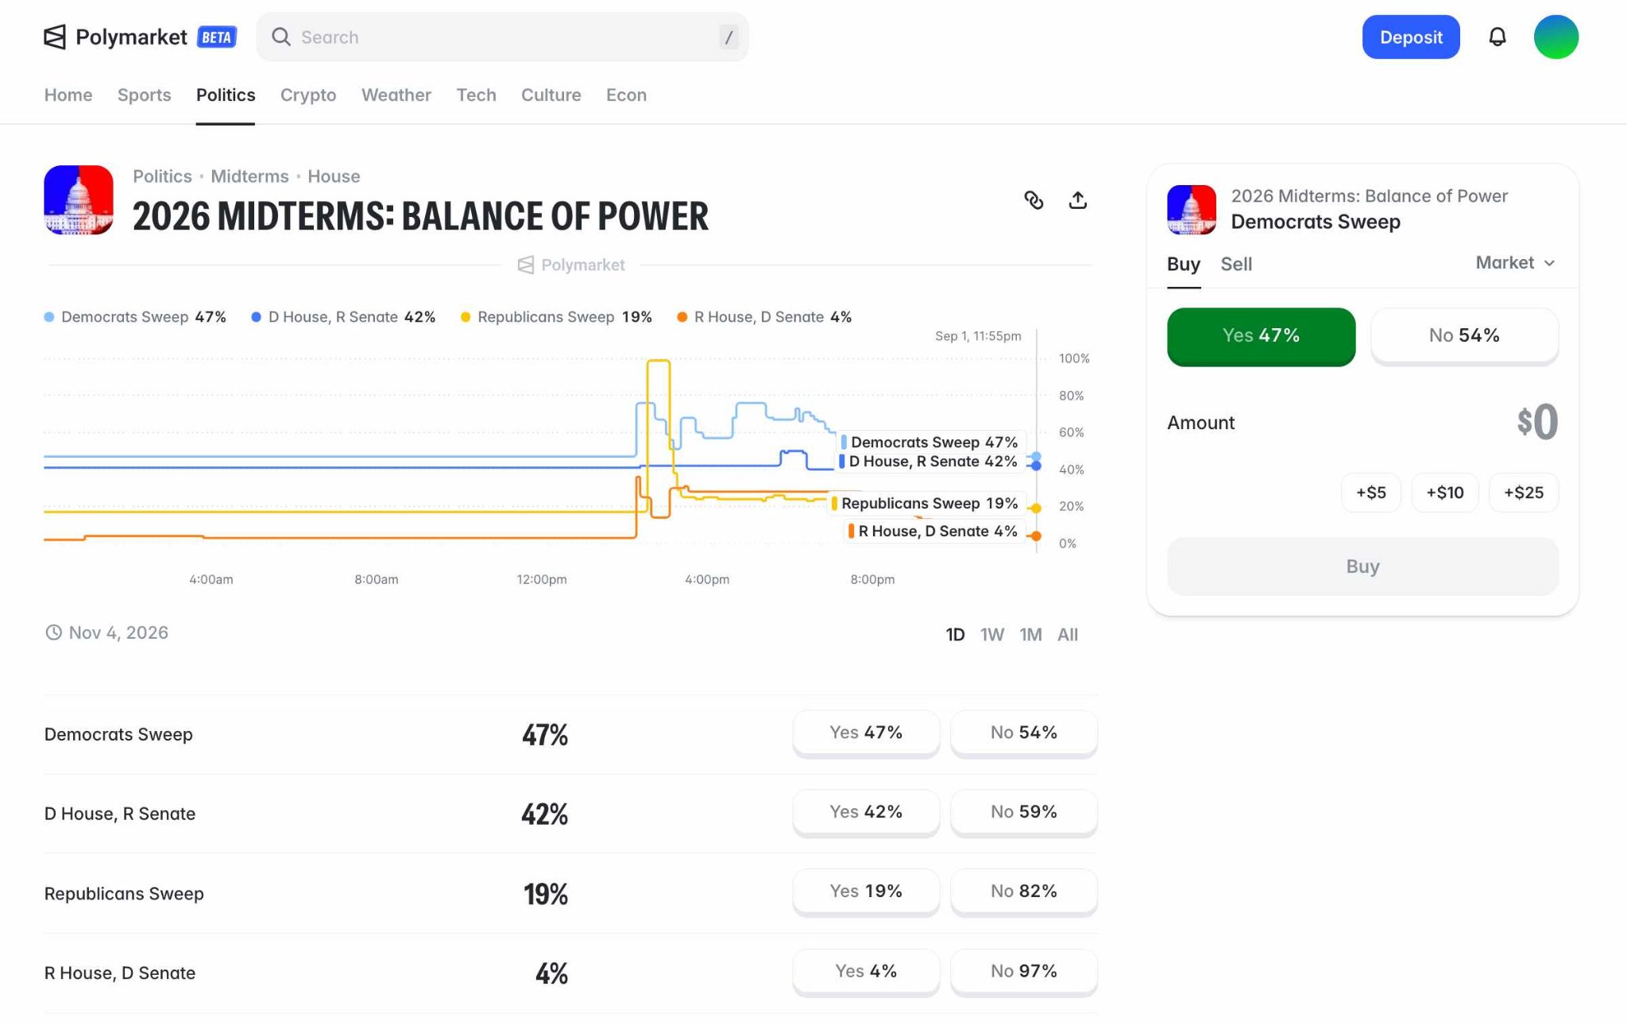The width and height of the screenshot is (1627, 1025).
Task: Select the All chart range
Action: [x=1068, y=634]
